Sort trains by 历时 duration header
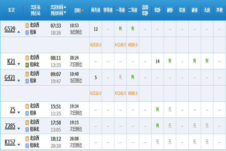The height and width of the screenshot is (151, 226). tap(77, 9)
